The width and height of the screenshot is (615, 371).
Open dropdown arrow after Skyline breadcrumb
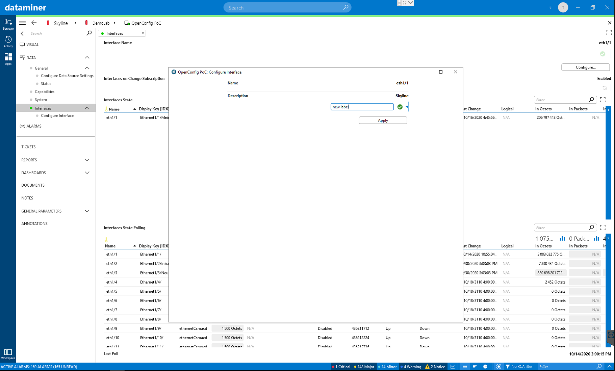point(75,23)
